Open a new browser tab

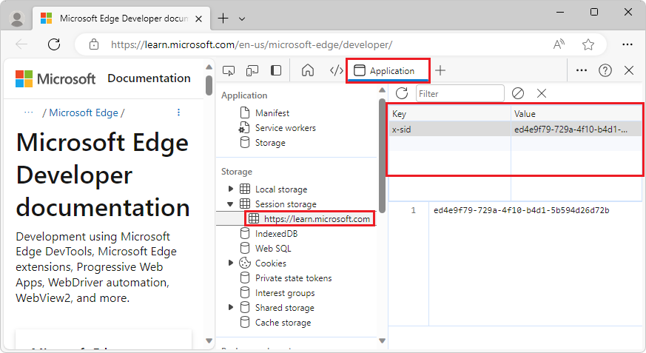point(223,18)
